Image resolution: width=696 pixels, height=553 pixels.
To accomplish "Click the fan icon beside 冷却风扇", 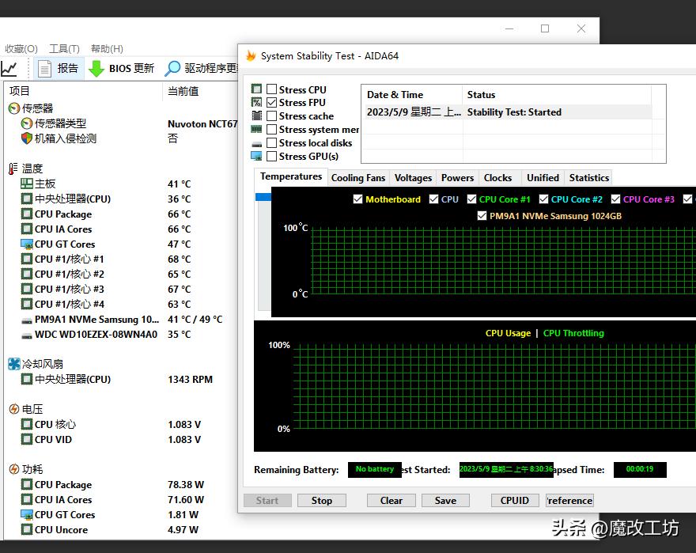I will coord(13,364).
